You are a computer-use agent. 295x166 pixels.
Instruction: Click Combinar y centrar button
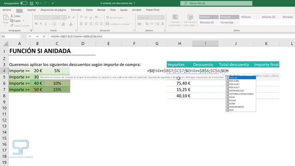point(118,24)
